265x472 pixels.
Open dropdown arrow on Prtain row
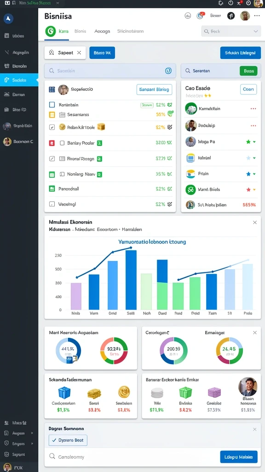pyautogui.click(x=254, y=174)
